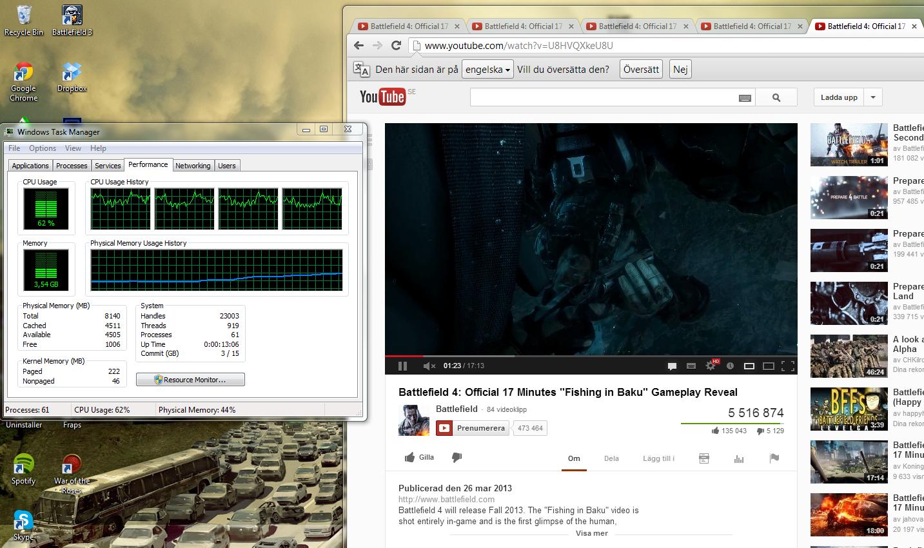Reload the page in Chrome
The height and width of the screenshot is (548, 924).
396,46
